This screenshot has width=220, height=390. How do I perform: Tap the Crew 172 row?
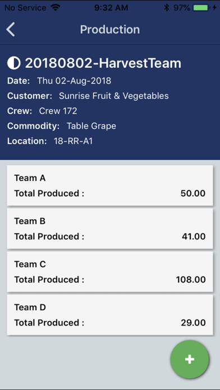(x=42, y=111)
